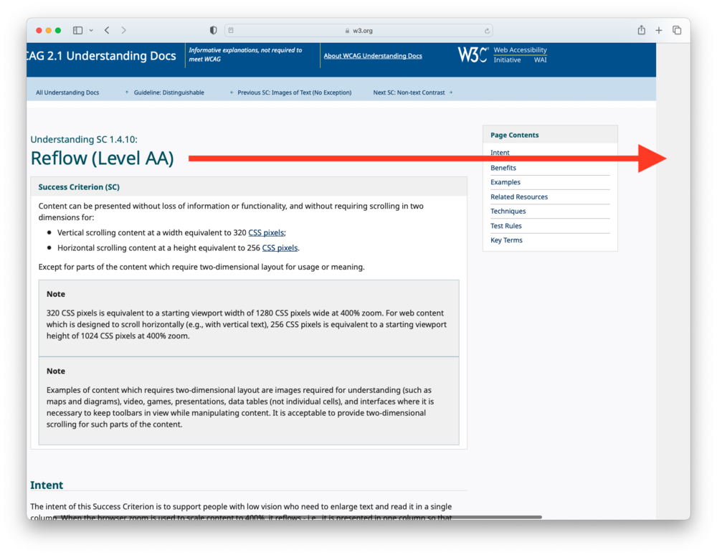This screenshot has width=717, height=555.
Task: Show the tab overview
Action: click(676, 30)
